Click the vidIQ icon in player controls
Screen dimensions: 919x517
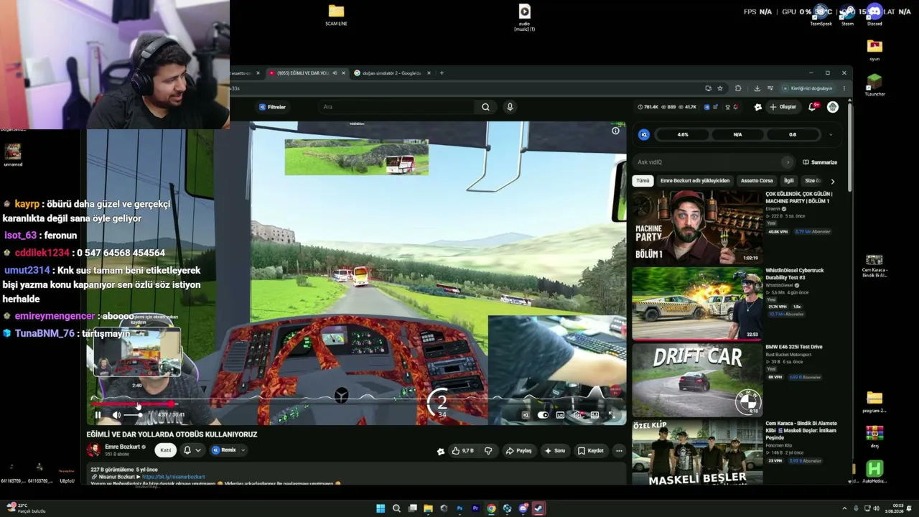point(526,415)
